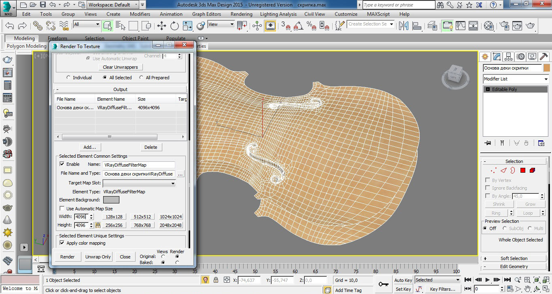Click the Element Background color swatch
552x294 pixels.
111,200
